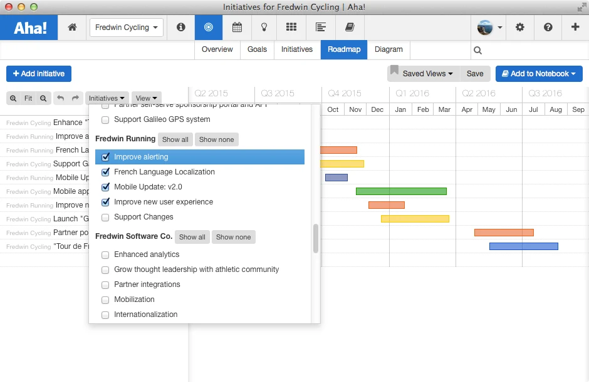Image resolution: width=589 pixels, height=382 pixels.
Task: Click the slate-blue Mobile Update timeline bar
Action: [336, 178]
